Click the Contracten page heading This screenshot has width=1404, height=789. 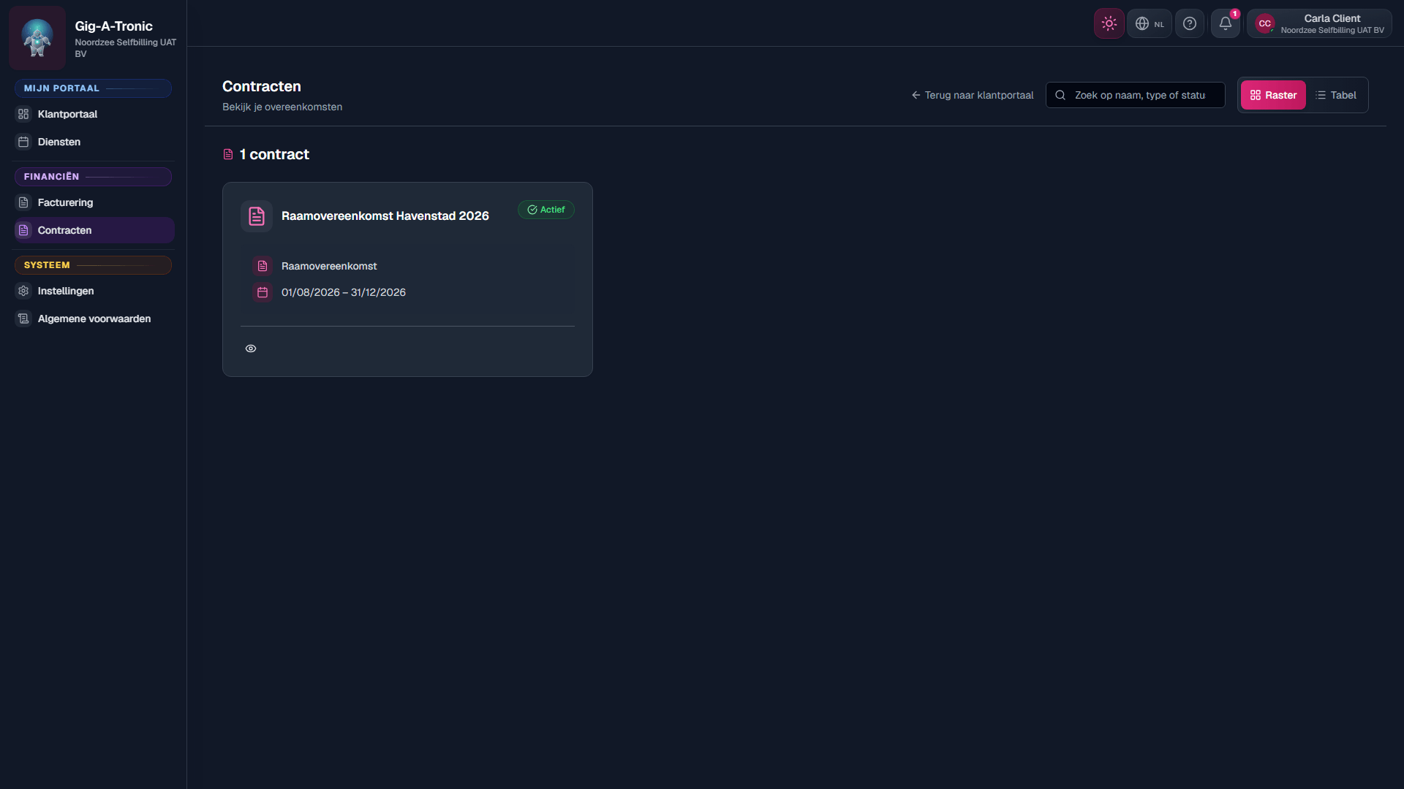(262, 86)
